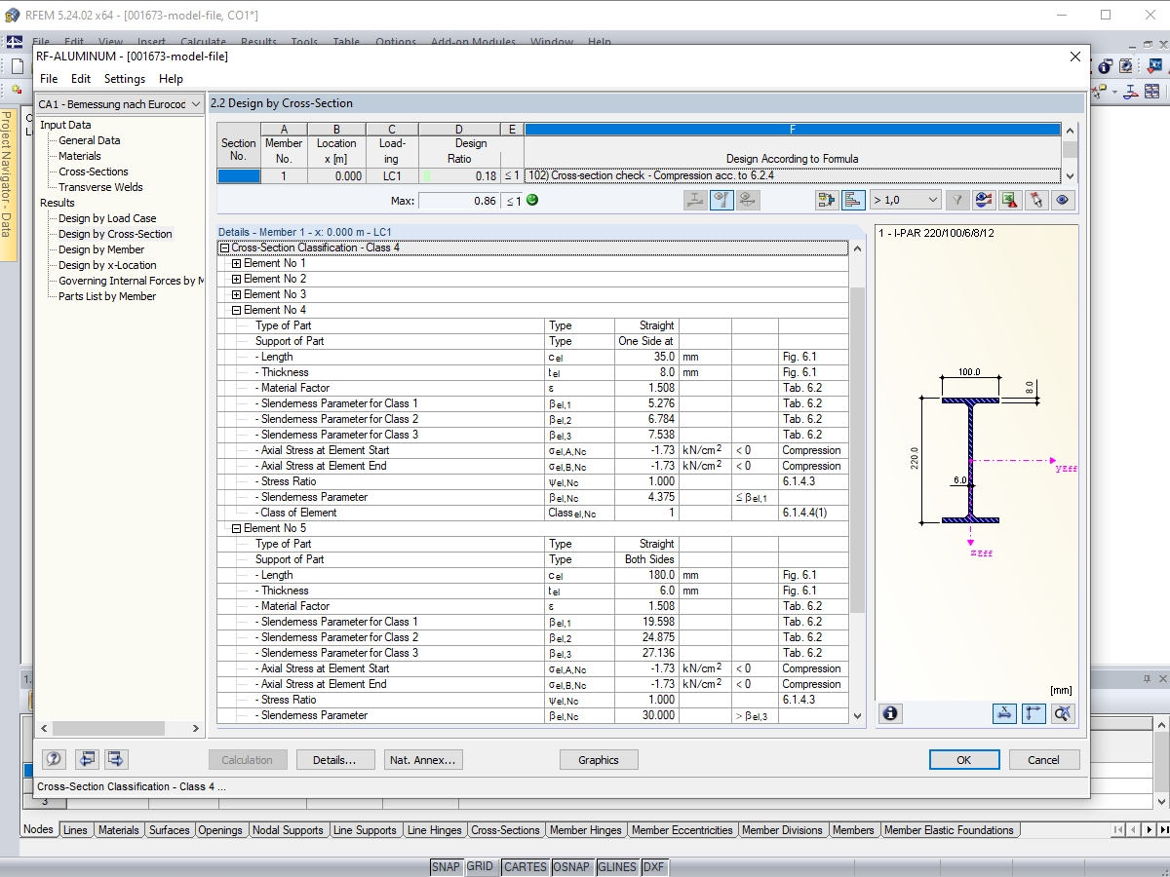This screenshot has width=1170, height=877.
Task: Toggle GRID in RFEM status bar
Action: click(x=480, y=867)
